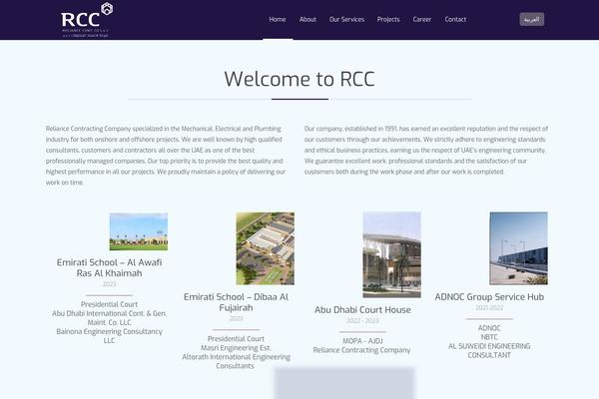Open Emirati School – Al Awafi Ras Al Khaimah title
The height and width of the screenshot is (399, 599).
[x=109, y=267]
